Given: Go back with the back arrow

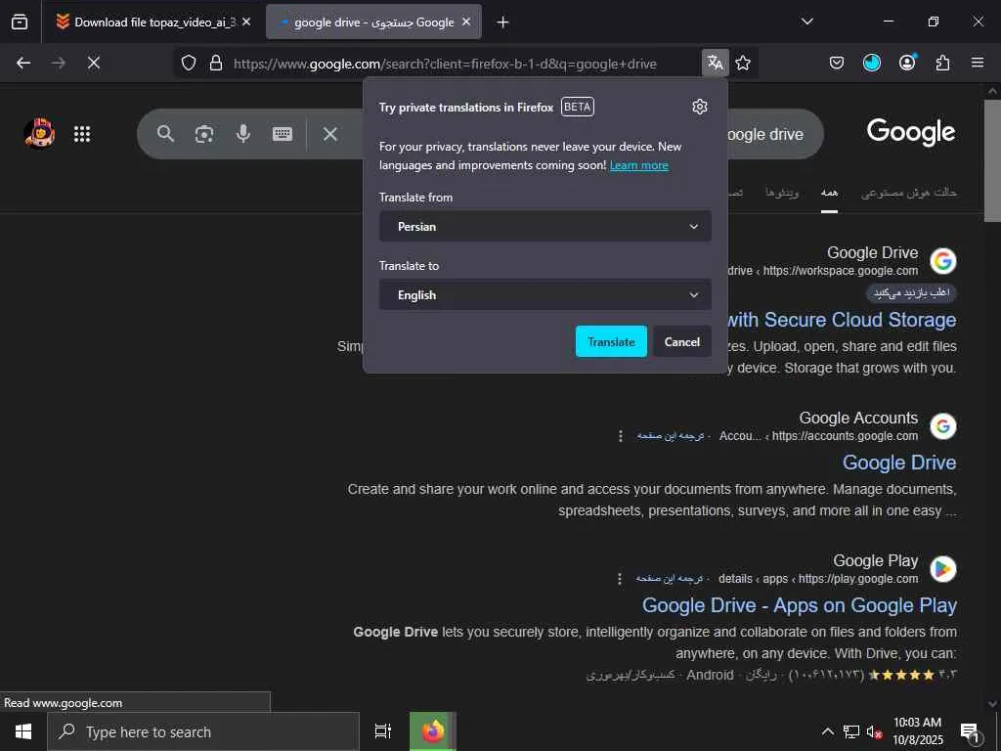Looking at the screenshot, I should click(23, 63).
